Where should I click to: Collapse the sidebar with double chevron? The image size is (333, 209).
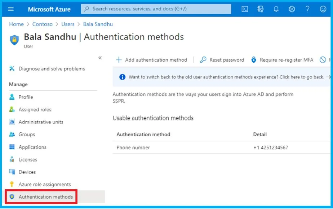(x=100, y=58)
